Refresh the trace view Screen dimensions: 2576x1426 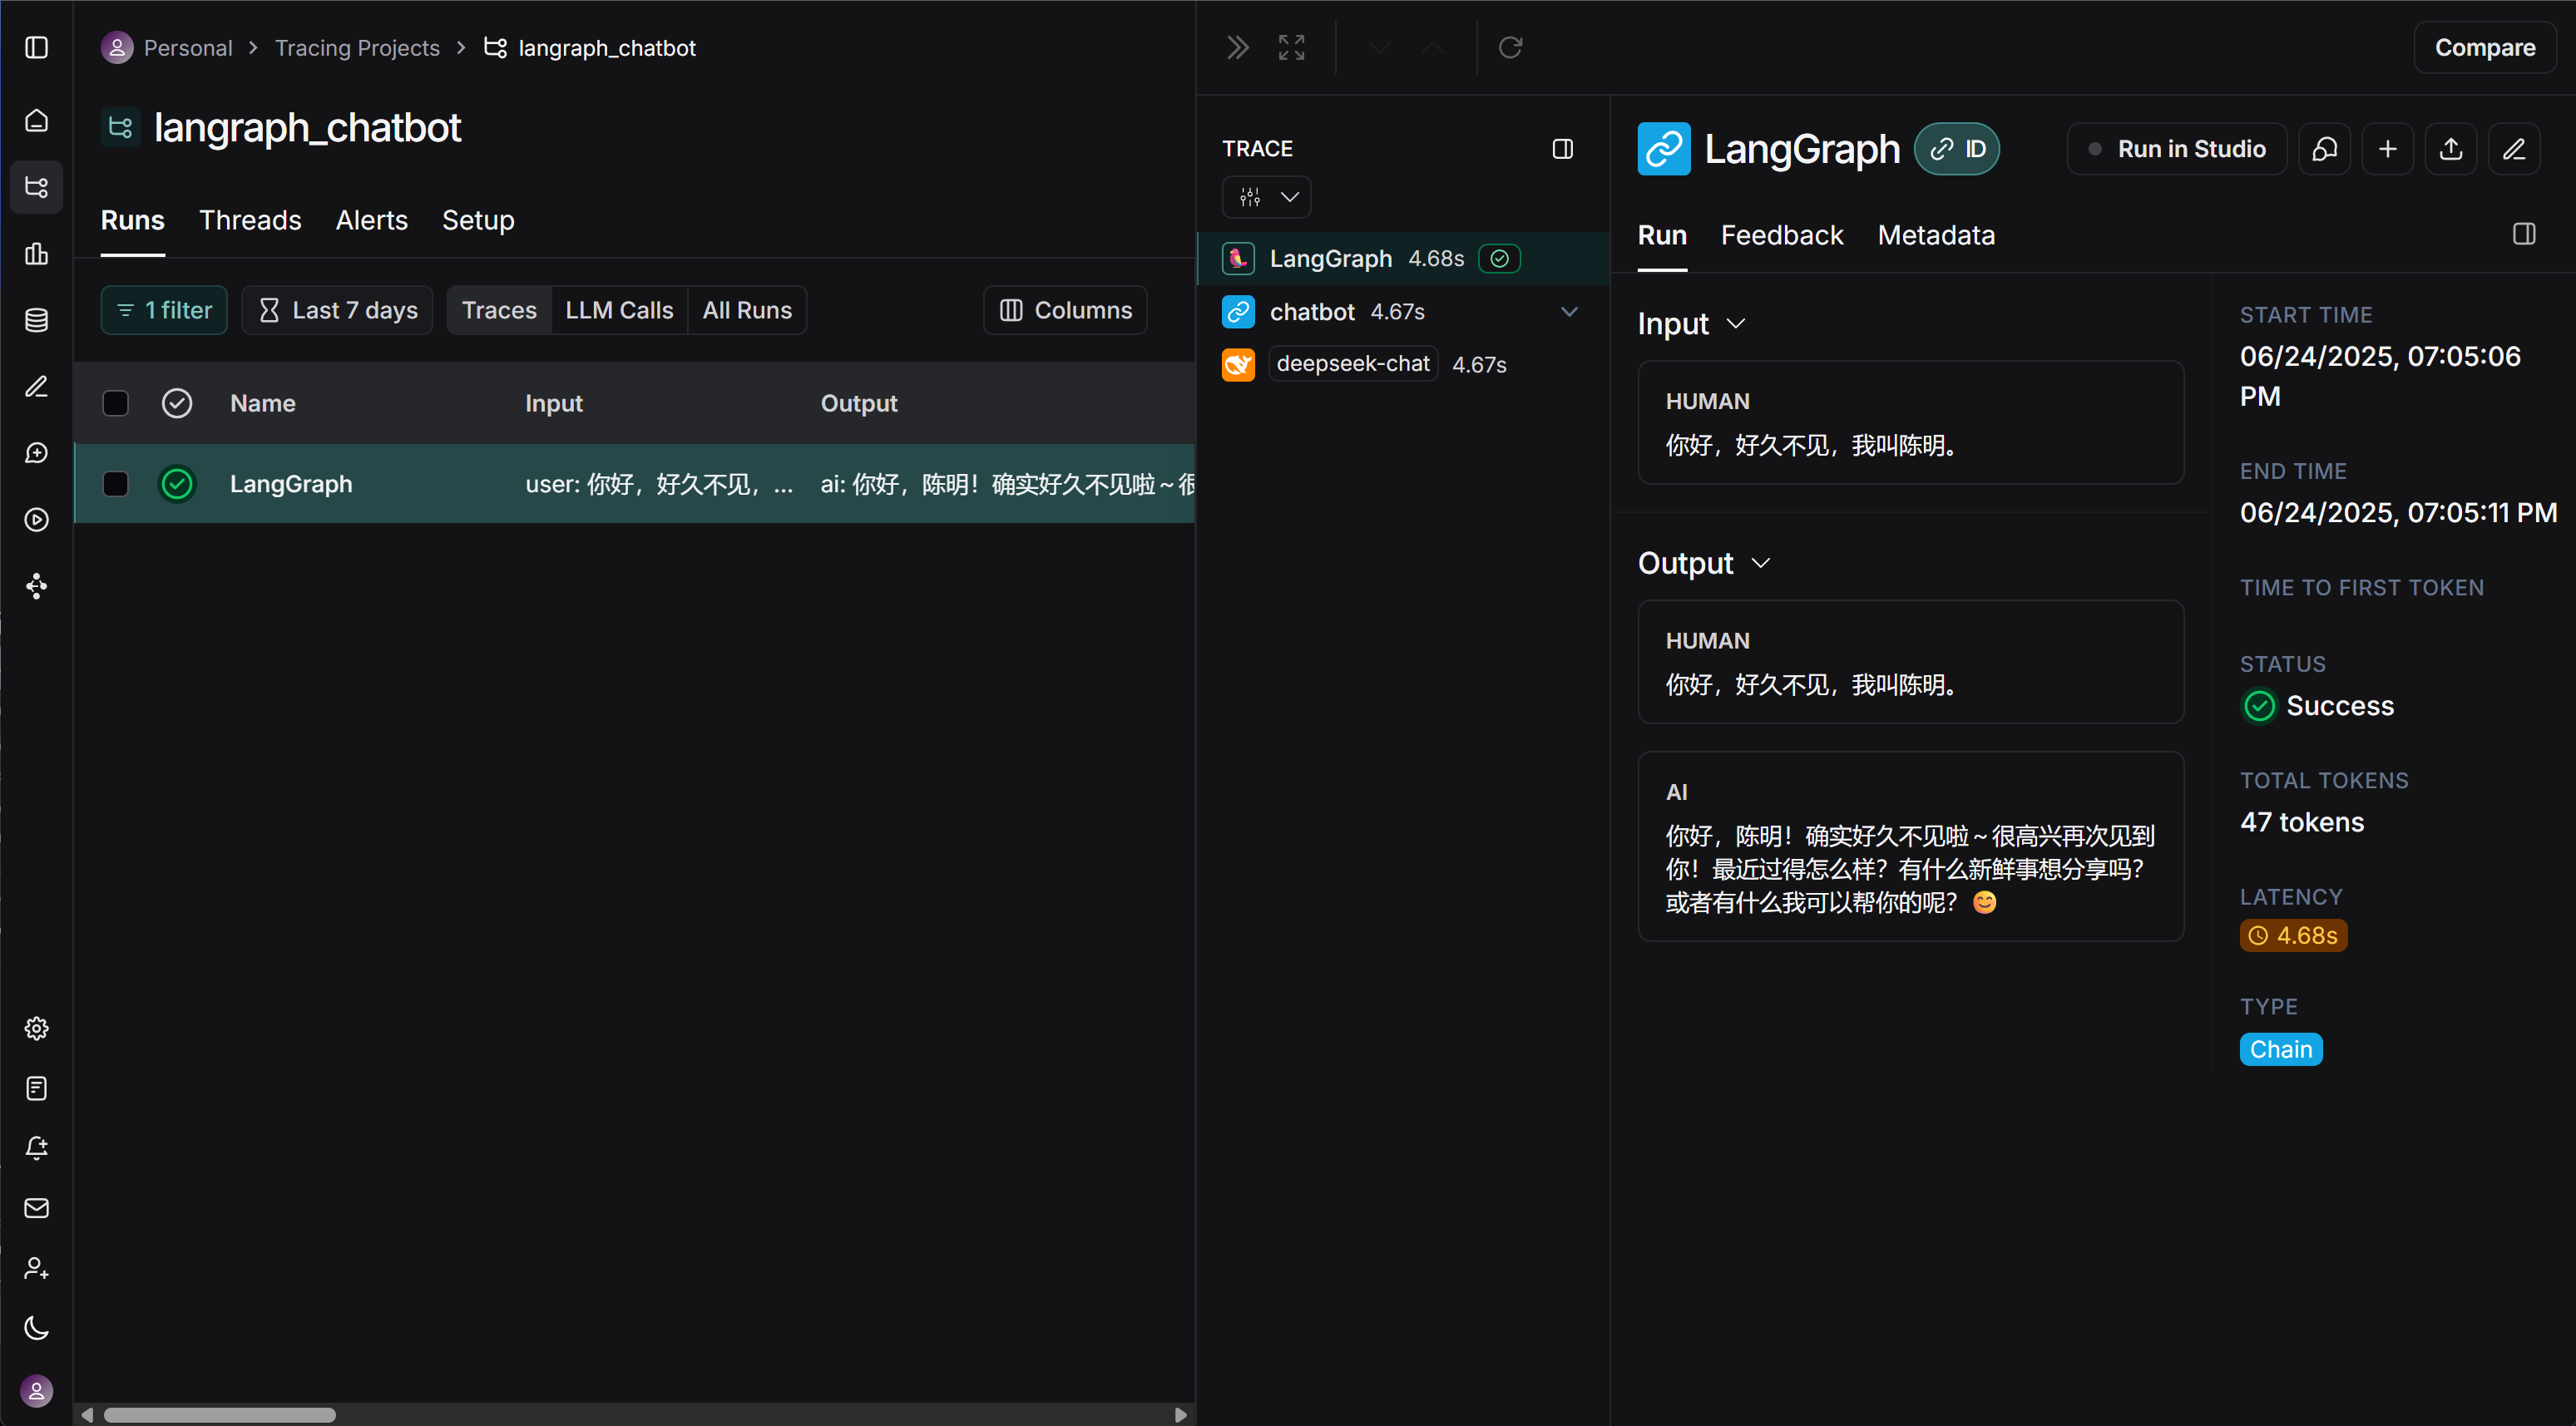click(x=1510, y=47)
